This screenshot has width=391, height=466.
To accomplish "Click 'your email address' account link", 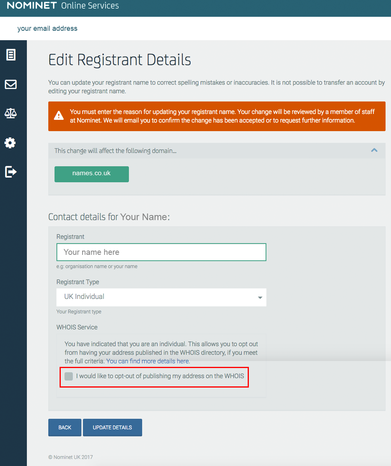I will (x=48, y=28).
